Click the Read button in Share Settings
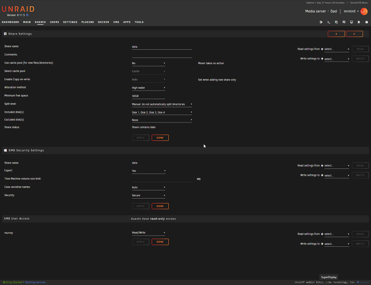This screenshot has width=371, height=285. click(360, 49)
